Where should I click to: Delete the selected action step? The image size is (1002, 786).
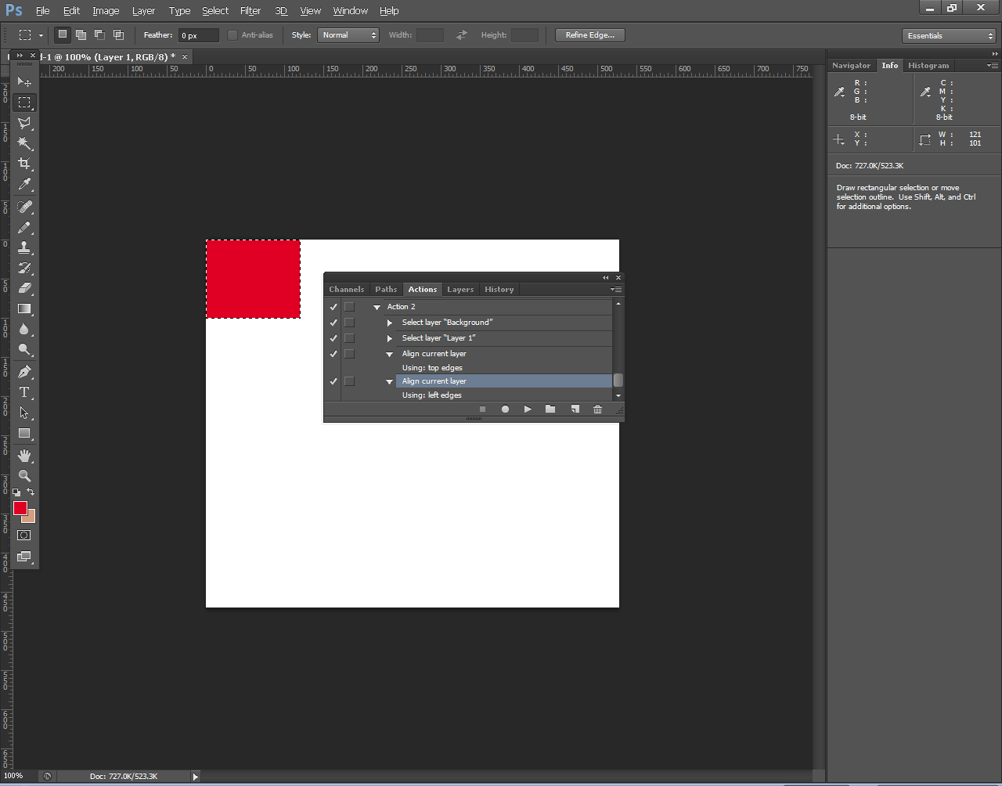click(x=597, y=409)
